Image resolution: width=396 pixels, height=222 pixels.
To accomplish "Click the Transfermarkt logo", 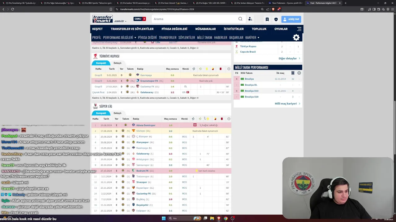I will pyautogui.click(x=102, y=19).
